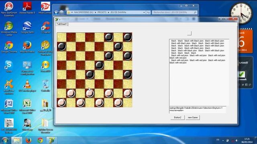Click the PROJETS breadcrumb in Explorer
The height and width of the screenshot is (144, 257).
[x=102, y=12]
